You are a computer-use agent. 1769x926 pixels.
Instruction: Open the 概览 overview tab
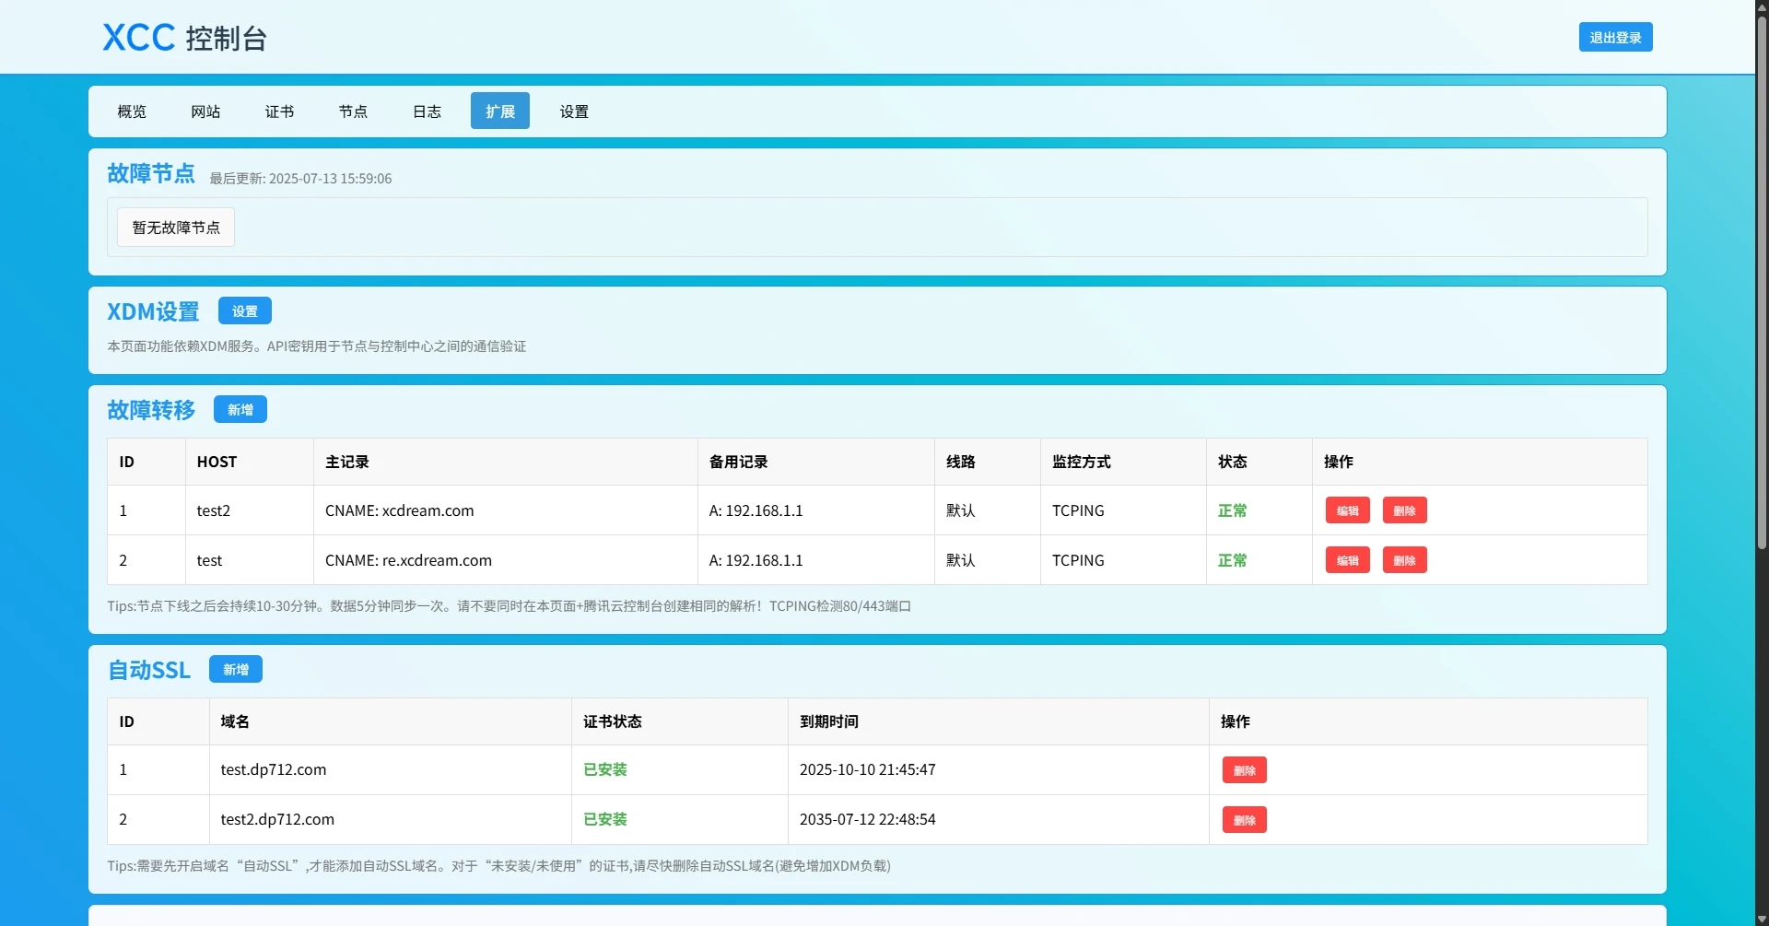click(132, 111)
